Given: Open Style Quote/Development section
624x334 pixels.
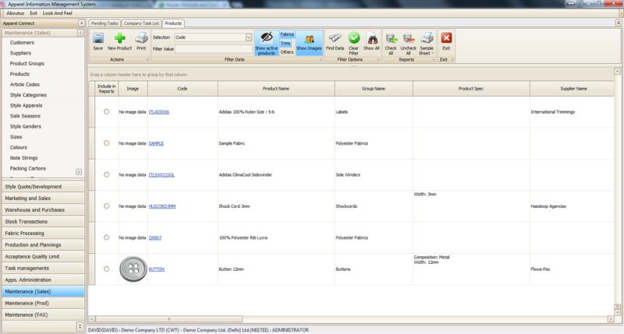Looking at the screenshot, I should point(43,187).
